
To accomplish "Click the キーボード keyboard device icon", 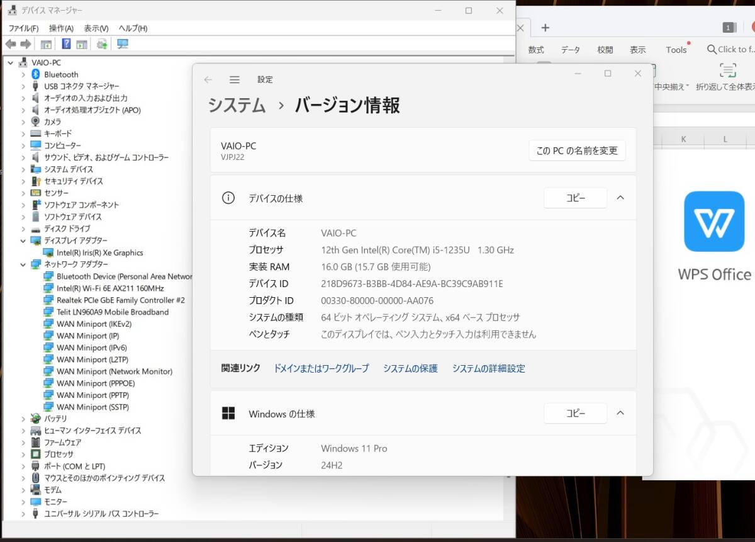I will pos(36,133).
